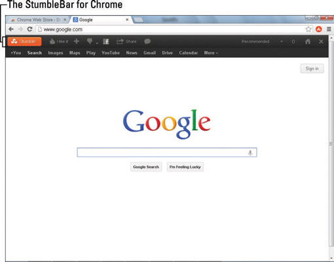Click the thumbs-down dislike icon
This screenshot has height=262, width=334.
(x=90, y=41)
